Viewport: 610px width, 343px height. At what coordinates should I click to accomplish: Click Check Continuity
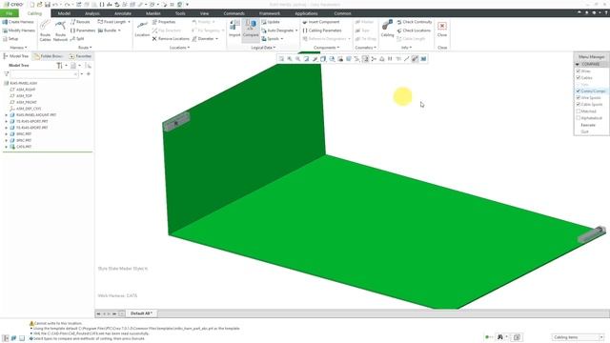(x=415, y=22)
